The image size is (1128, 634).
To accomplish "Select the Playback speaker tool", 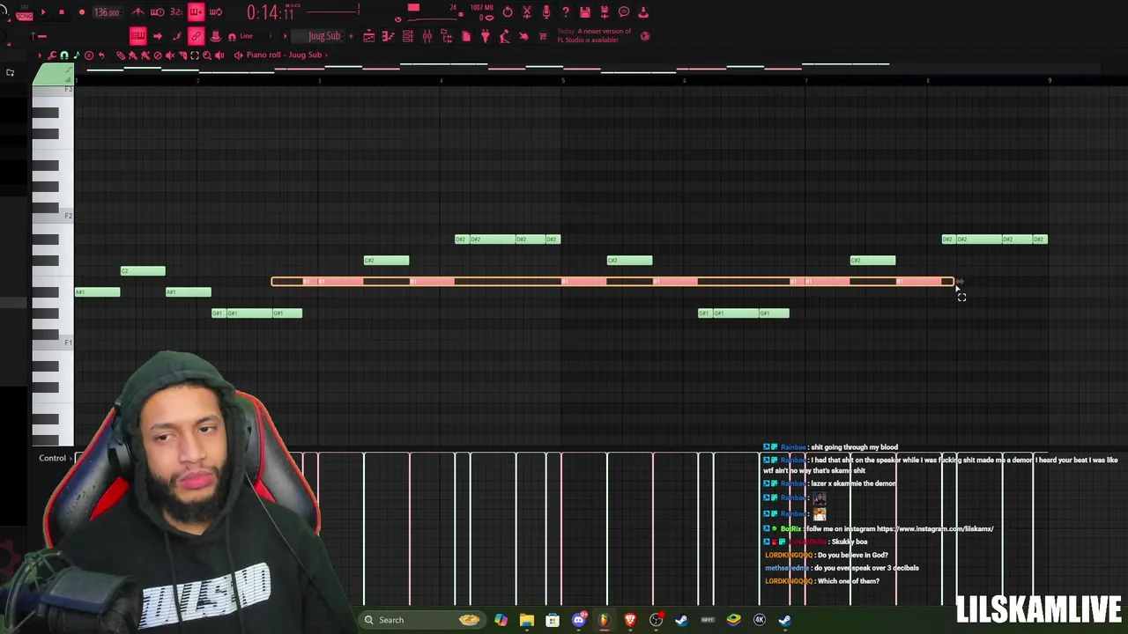I will [x=219, y=55].
